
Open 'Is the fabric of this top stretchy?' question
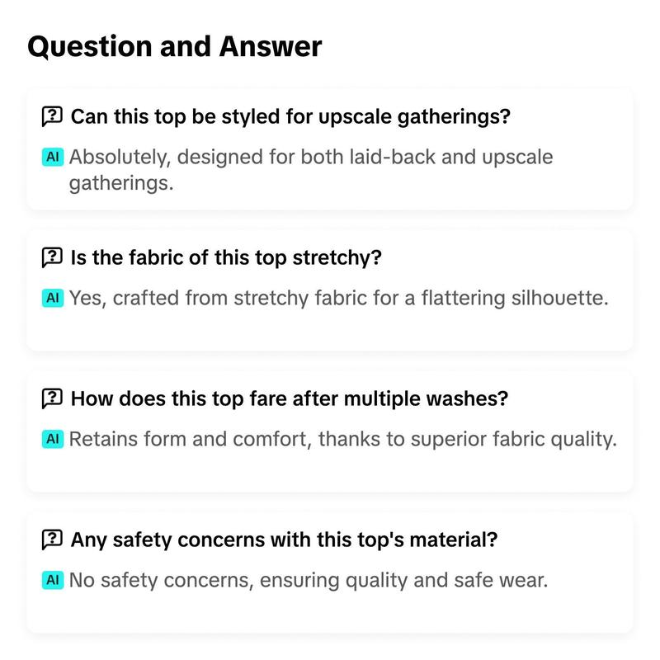[x=226, y=257]
